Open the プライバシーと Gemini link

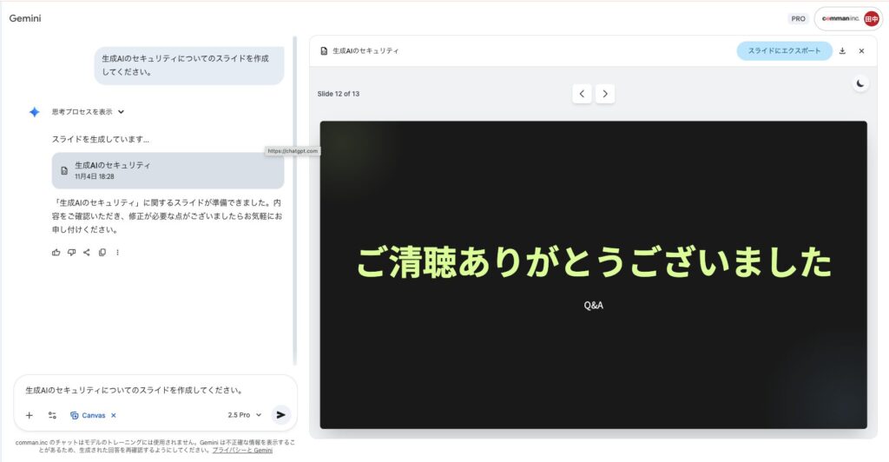coord(242,451)
